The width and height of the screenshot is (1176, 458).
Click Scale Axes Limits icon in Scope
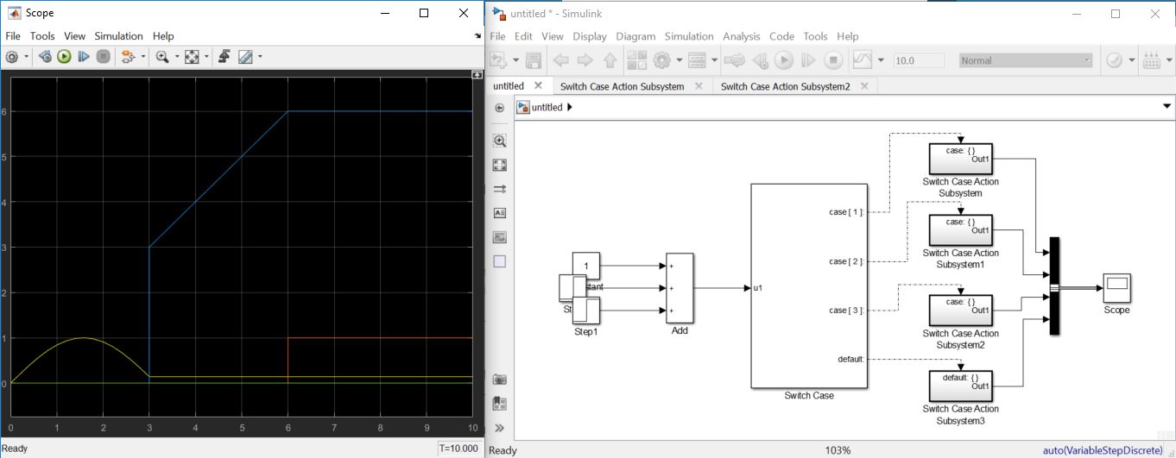(x=192, y=57)
